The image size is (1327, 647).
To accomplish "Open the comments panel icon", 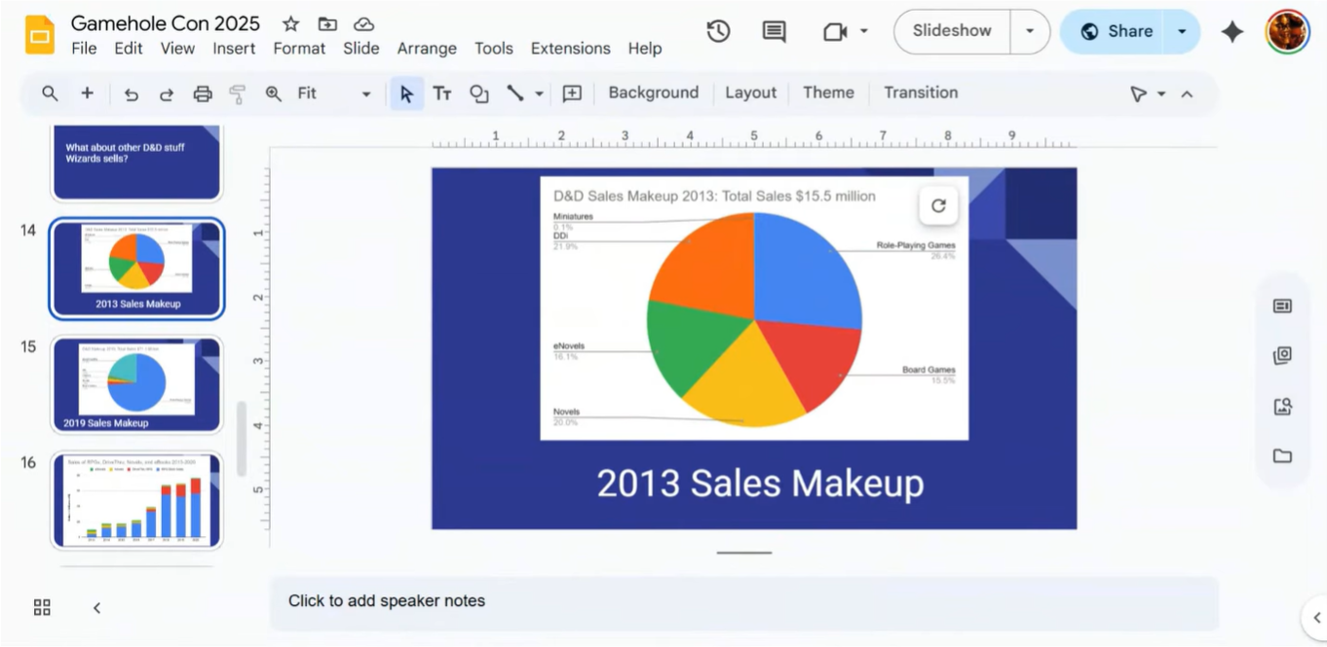I will pyautogui.click(x=774, y=31).
